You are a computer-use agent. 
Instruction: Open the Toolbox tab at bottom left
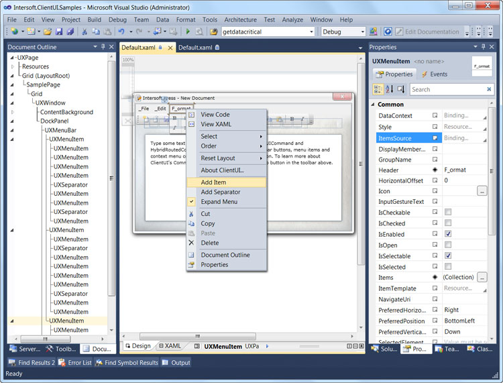[x=61, y=349]
